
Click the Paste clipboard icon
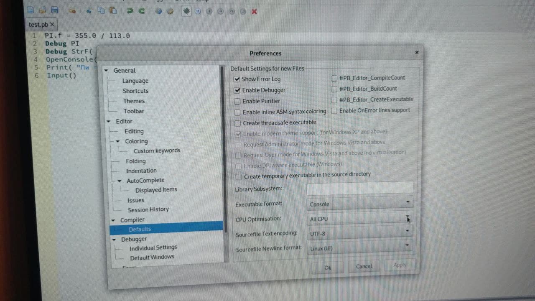113,10
